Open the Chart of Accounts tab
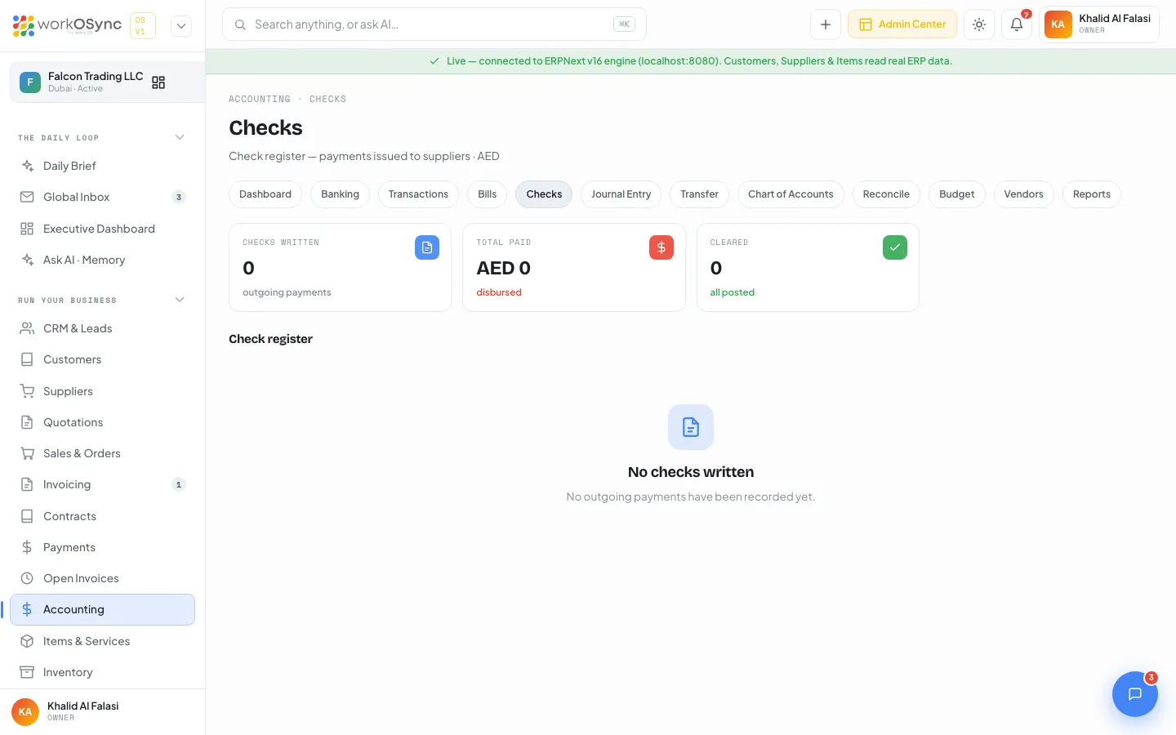1176x735 pixels. pos(791,194)
